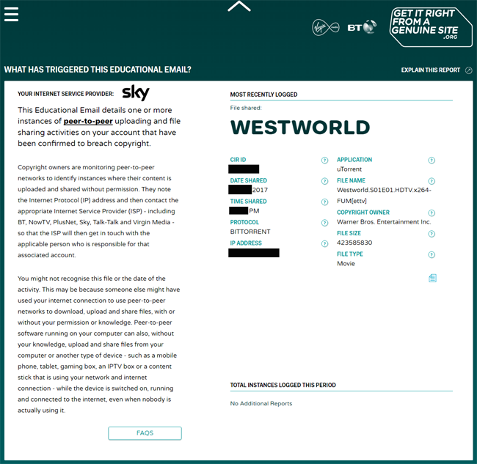477x464 pixels.
Task: Click the No Additional Reports text
Action: point(261,404)
